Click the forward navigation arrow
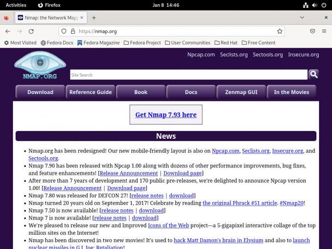This screenshot has height=249, width=332. (x=19, y=31)
